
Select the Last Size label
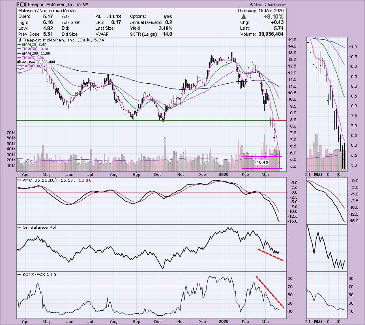tap(105, 28)
